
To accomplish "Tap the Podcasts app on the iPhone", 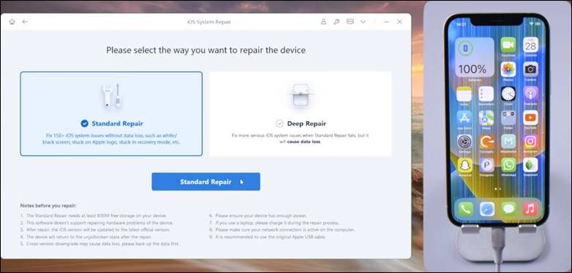I will (530, 93).
